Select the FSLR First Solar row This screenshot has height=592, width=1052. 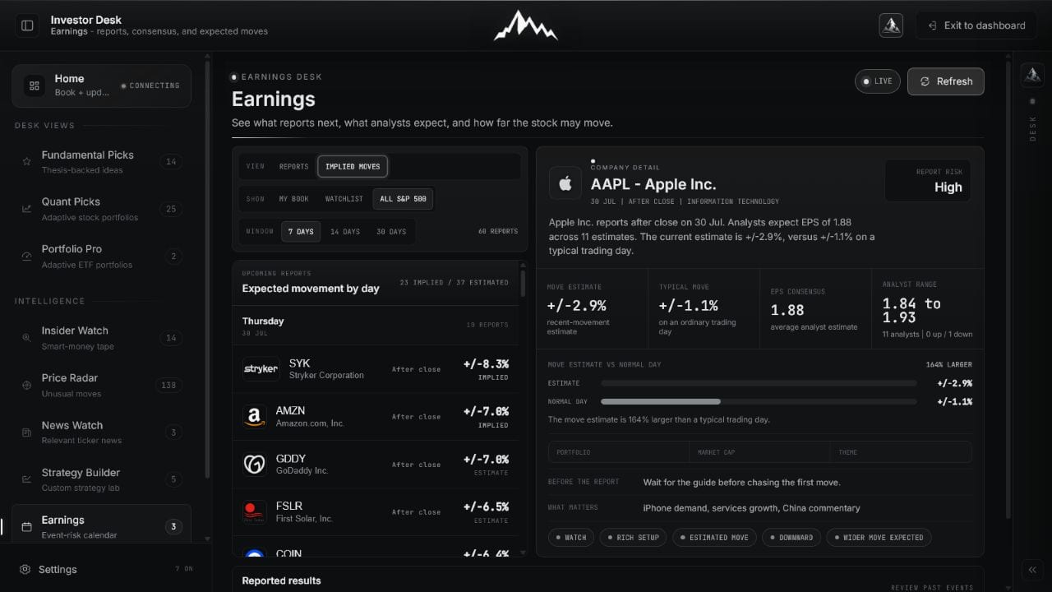(x=376, y=512)
